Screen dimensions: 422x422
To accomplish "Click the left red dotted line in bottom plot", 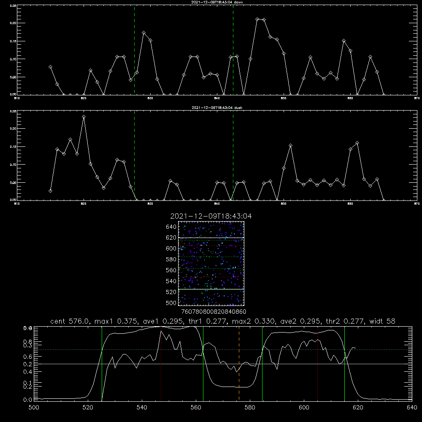I will pos(161,363).
